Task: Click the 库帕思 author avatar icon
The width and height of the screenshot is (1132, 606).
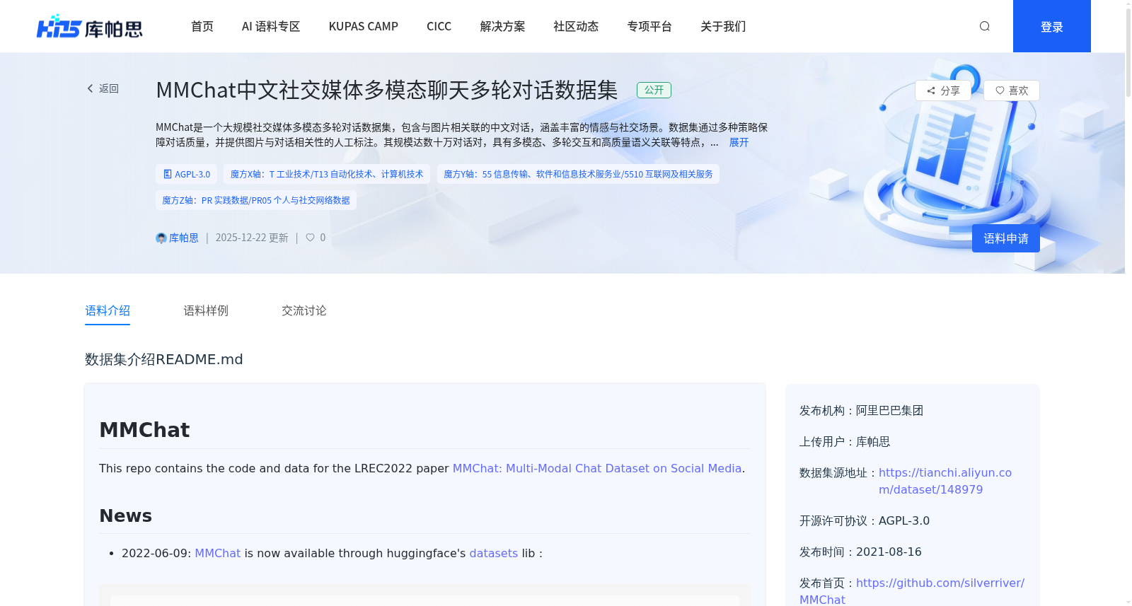Action: coord(161,238)
